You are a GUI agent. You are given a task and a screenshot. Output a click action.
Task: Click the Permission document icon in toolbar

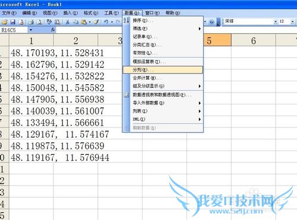click(x=21, y=22)
